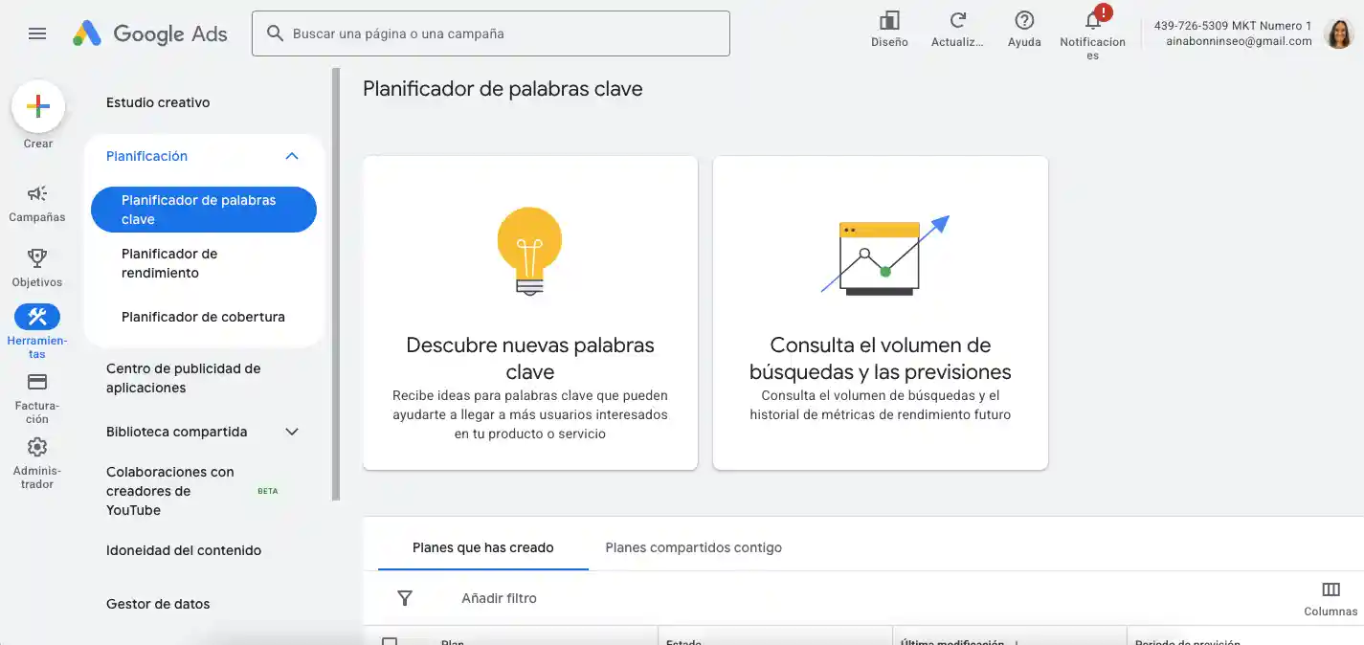This screenshot has width=1364, height=645.
Task: Click Añadir filtro
Action: point(500,598)
